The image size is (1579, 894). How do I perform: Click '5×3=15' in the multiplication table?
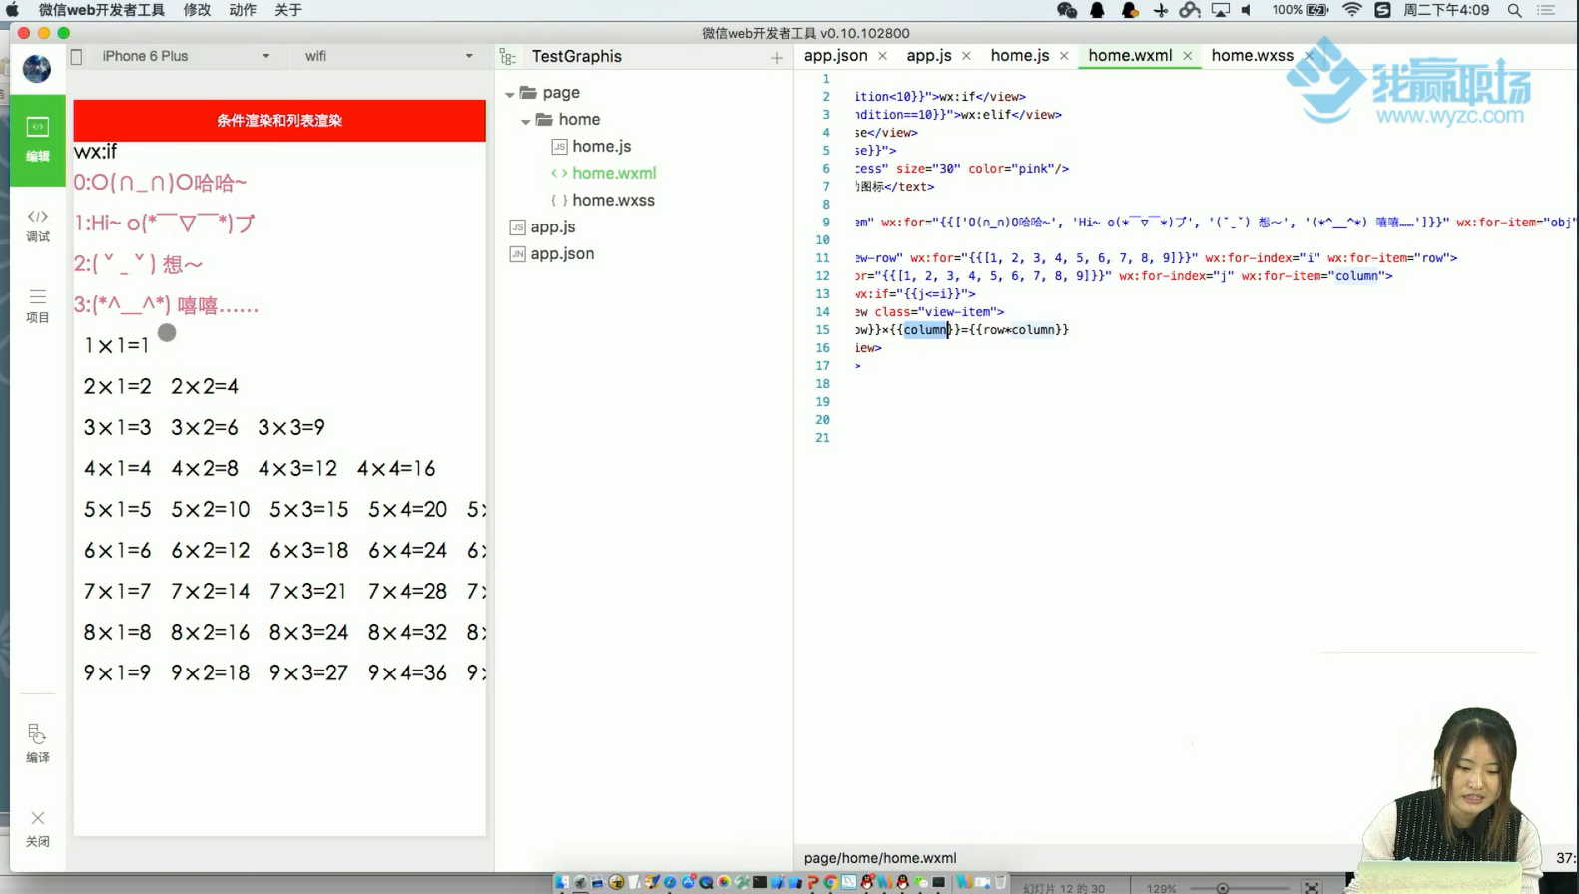(309, 509)
